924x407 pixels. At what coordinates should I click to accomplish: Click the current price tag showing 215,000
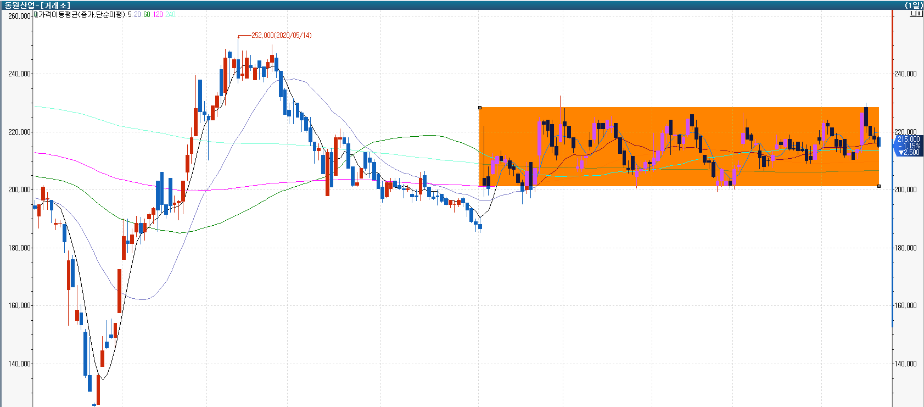pyautogui.click(x=908, y=140)
